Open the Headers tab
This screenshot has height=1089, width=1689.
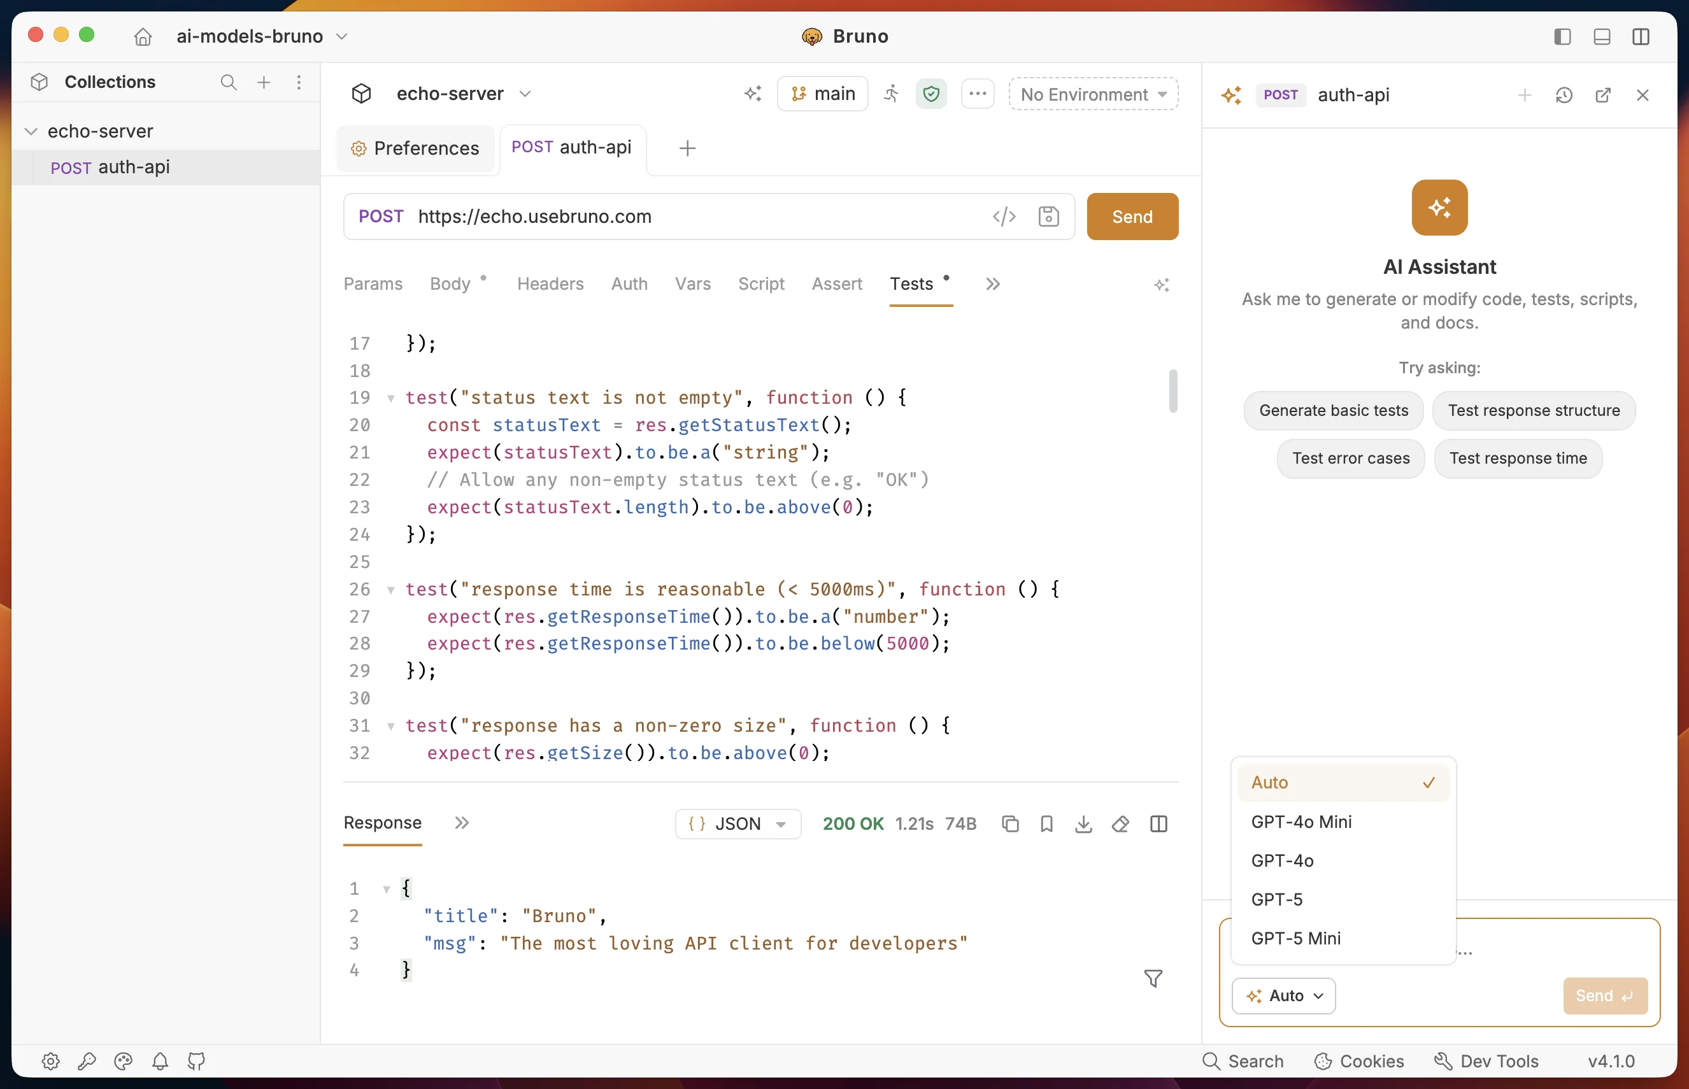coord(550,283)
